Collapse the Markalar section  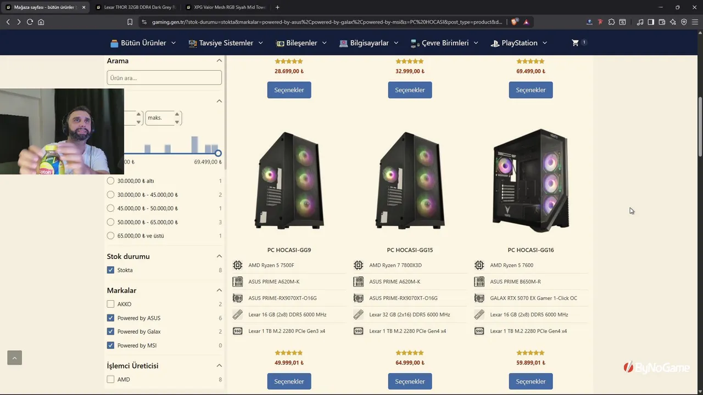pos(219,290)
